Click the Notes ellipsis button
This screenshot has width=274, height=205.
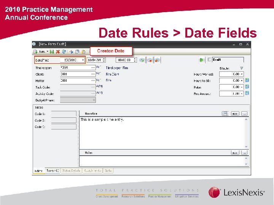click(x=244, y=153)
